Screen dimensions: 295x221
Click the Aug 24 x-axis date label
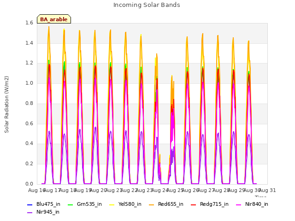click(x=160, y=190)
